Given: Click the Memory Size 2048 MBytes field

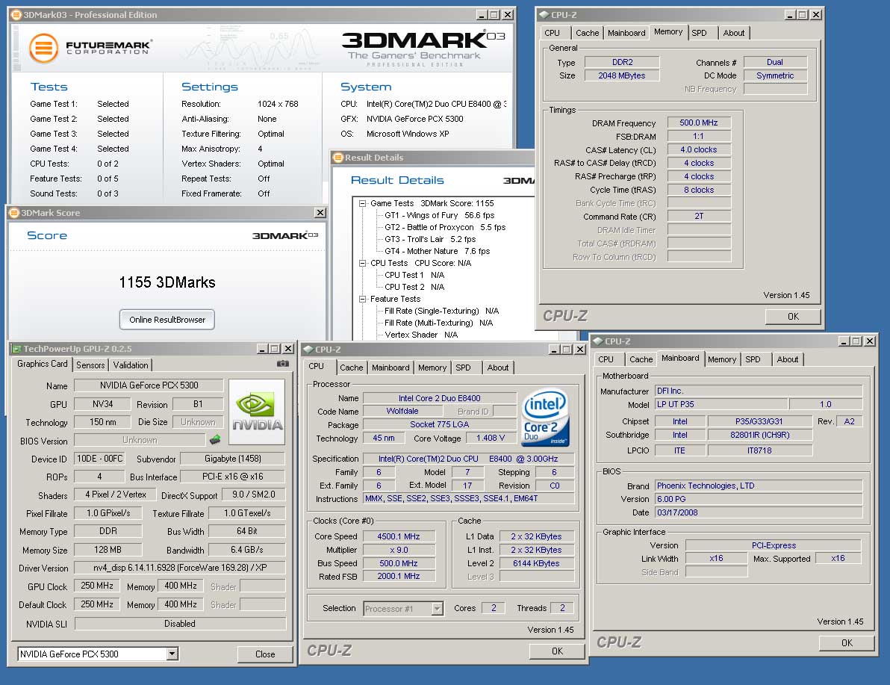Looking at the screenshot, I should pyautogui.click(x=622, y=75).
